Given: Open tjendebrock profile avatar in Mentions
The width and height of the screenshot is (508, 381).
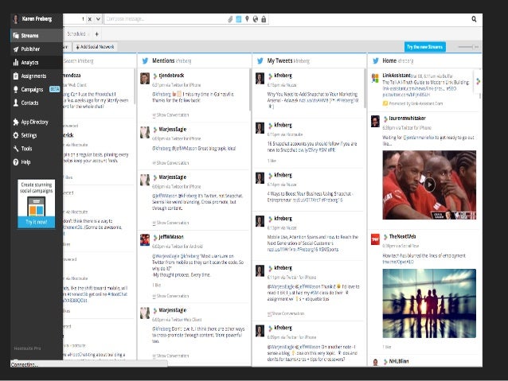Looking at the screenshot, I should (x=145, y=78).
